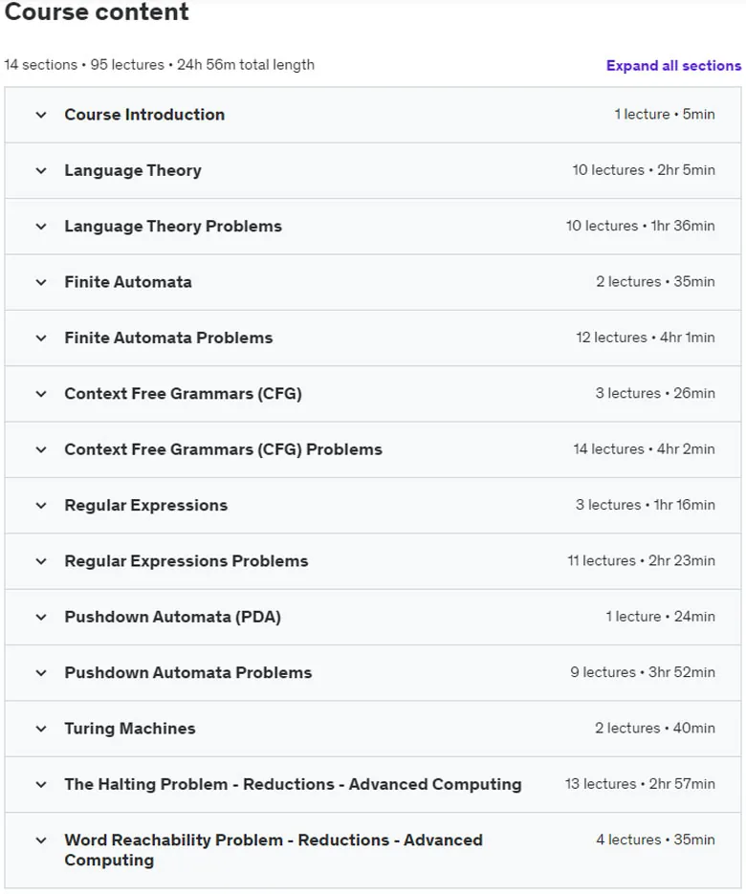The height and width of the screenshot is (894, 746).
Task: Open the Turing Machines section title
Action: pyautogui.click(x=130, y=729)
